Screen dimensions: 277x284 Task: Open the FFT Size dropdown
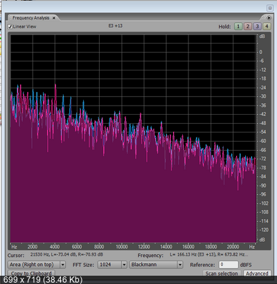[x=124, y=265]
